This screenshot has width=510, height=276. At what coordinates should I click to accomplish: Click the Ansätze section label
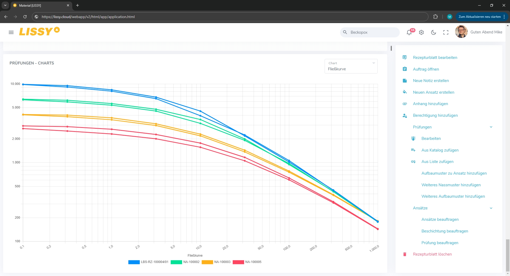click(x=420, y=208)
